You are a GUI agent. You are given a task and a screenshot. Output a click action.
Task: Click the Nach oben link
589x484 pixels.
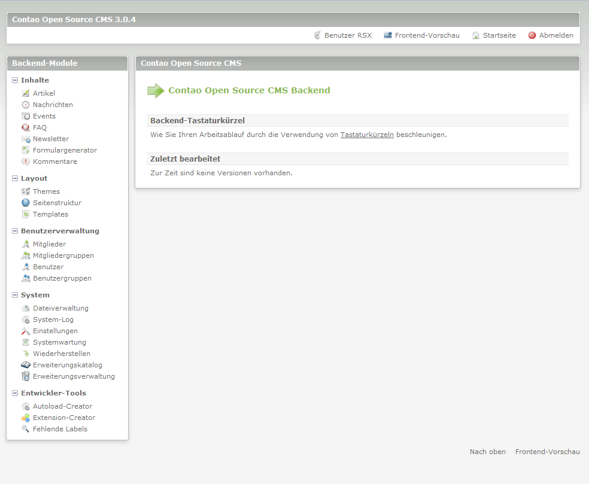coord(487,452)
